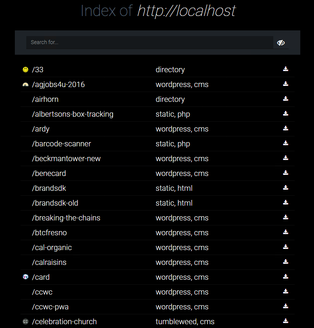Download the /brandsdk folder
The width and height of the screenshot is (314, 328).
click(285, 188)
